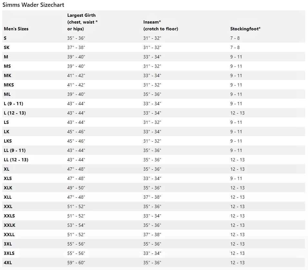Select the stockingfoot value for size S

(235, 38)
